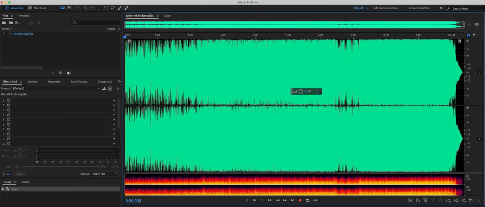The height and width of the screenshot is (207, 485).
Task: Click Play in the transport
Action: tap(255, 200)
